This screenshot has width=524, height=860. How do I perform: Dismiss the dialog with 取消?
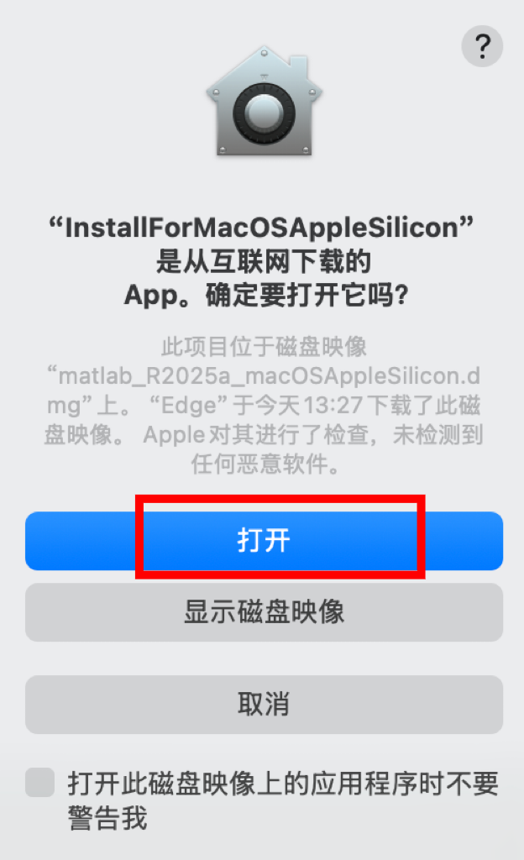pos(265,705)
